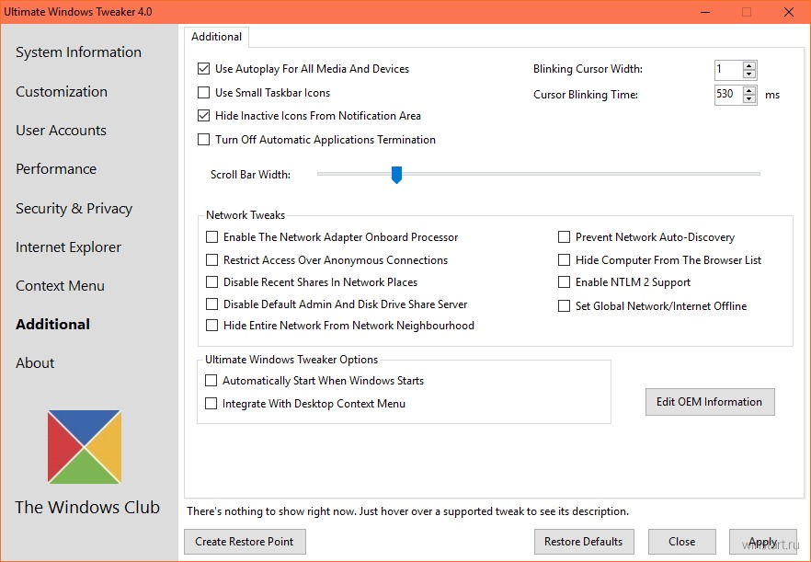The image size is (811, 562).
Task: Switch to Performance section
Action: pos(56,169)
